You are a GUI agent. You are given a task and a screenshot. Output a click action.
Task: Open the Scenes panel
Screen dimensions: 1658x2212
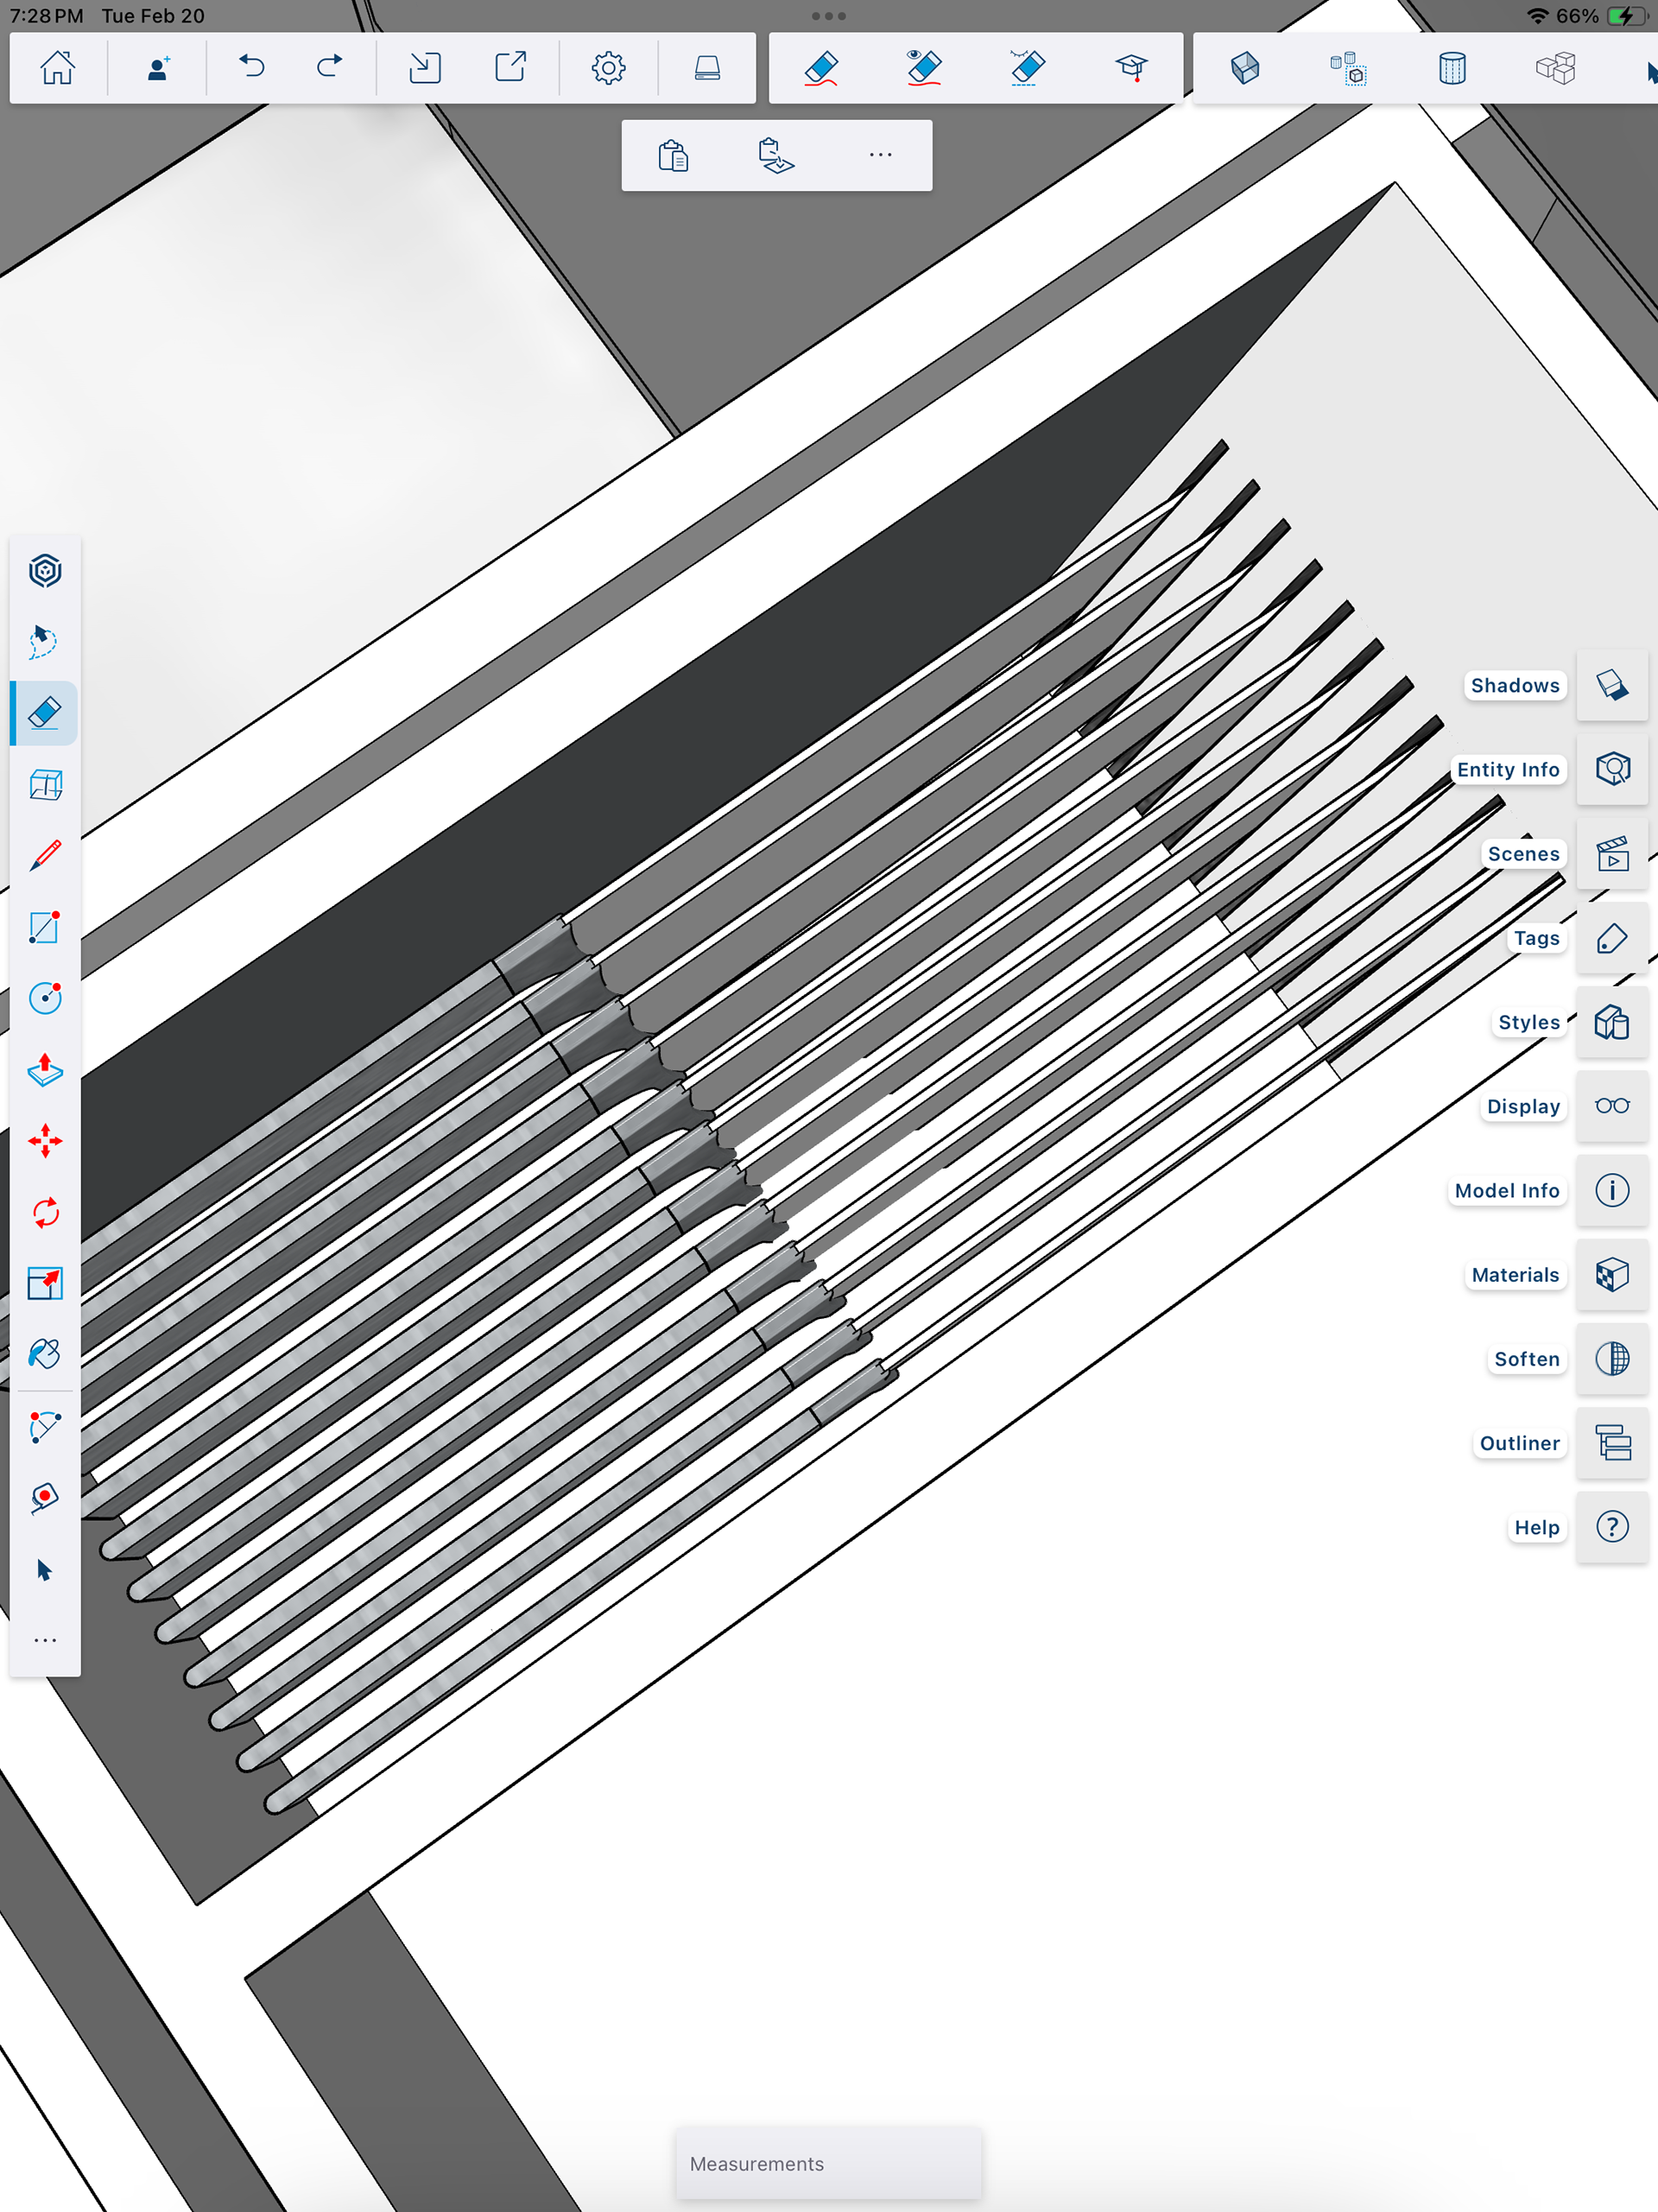click(1612, 854)
